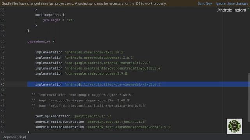Click the constraintlayout:2.1.4 dependency string

[x=113, y=68]
